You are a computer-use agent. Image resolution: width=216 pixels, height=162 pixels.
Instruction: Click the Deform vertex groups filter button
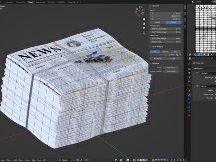click(165, 52)
